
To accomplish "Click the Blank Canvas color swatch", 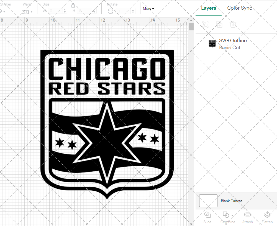I will tap(208, 201).
